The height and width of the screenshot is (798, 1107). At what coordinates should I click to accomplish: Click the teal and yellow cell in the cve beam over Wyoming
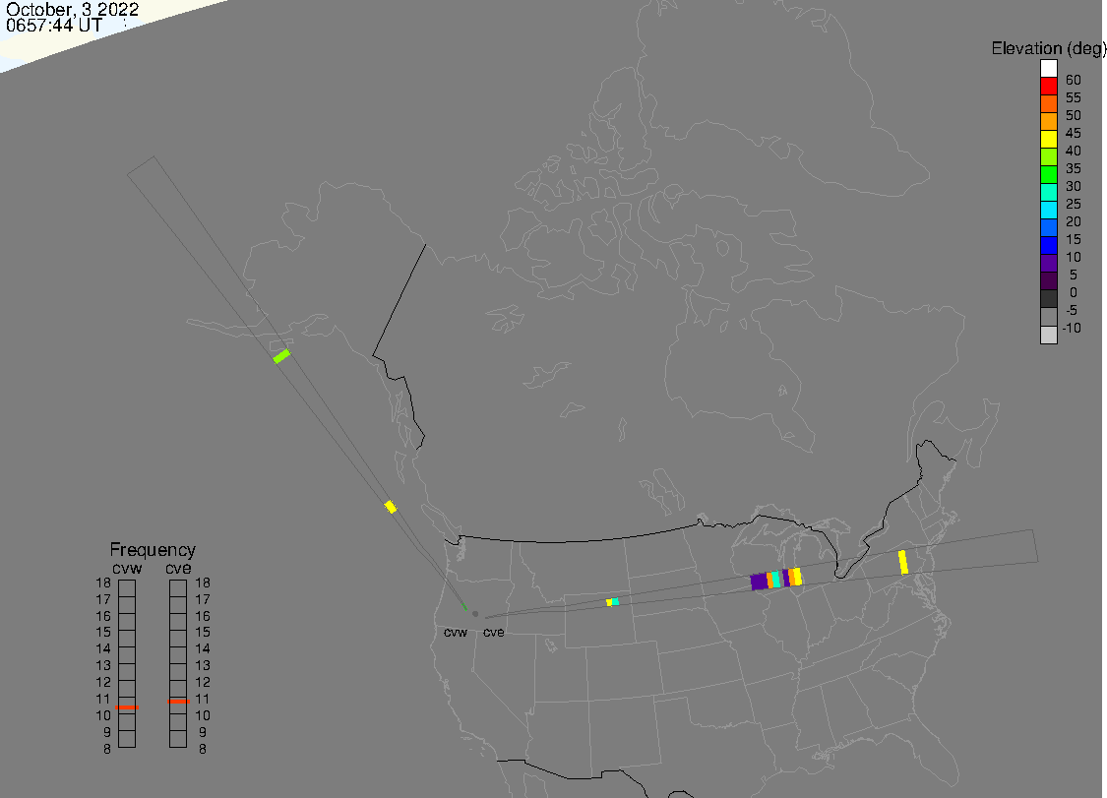click(613, 601)
